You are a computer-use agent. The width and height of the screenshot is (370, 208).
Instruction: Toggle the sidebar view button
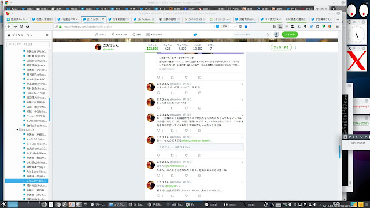(x=280, y=27)
